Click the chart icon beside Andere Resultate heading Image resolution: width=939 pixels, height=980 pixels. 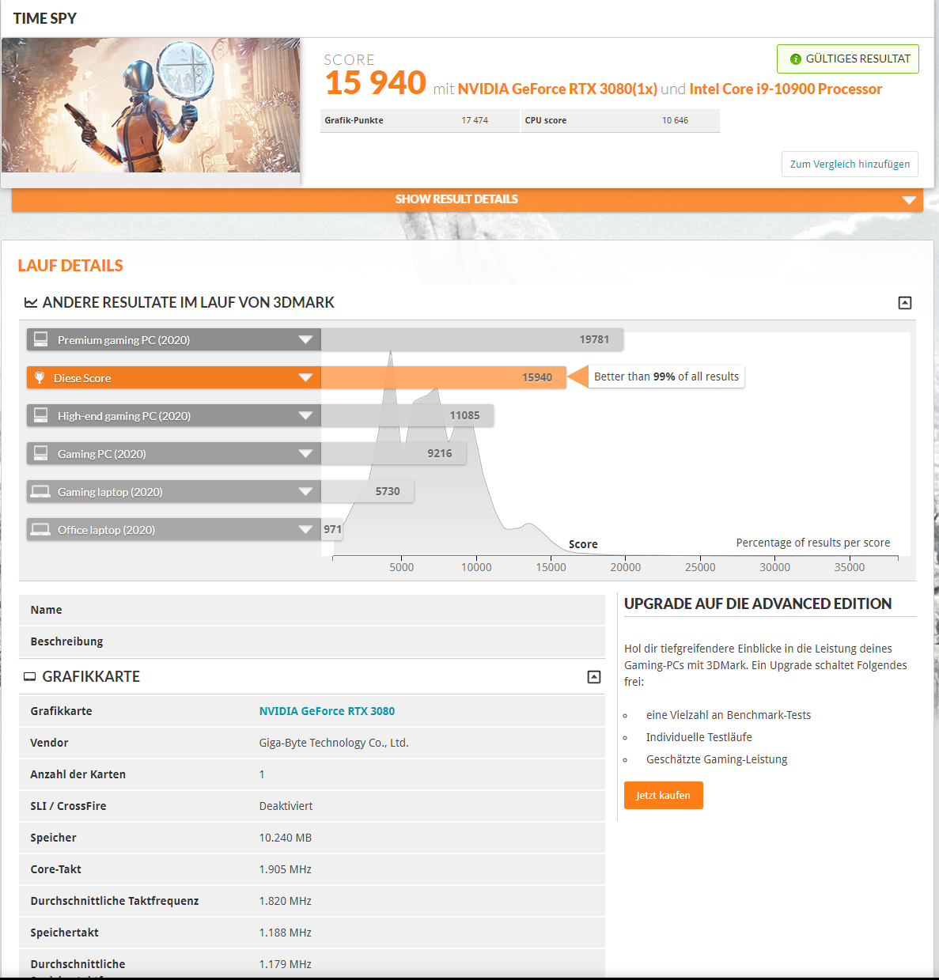point(31,303)
